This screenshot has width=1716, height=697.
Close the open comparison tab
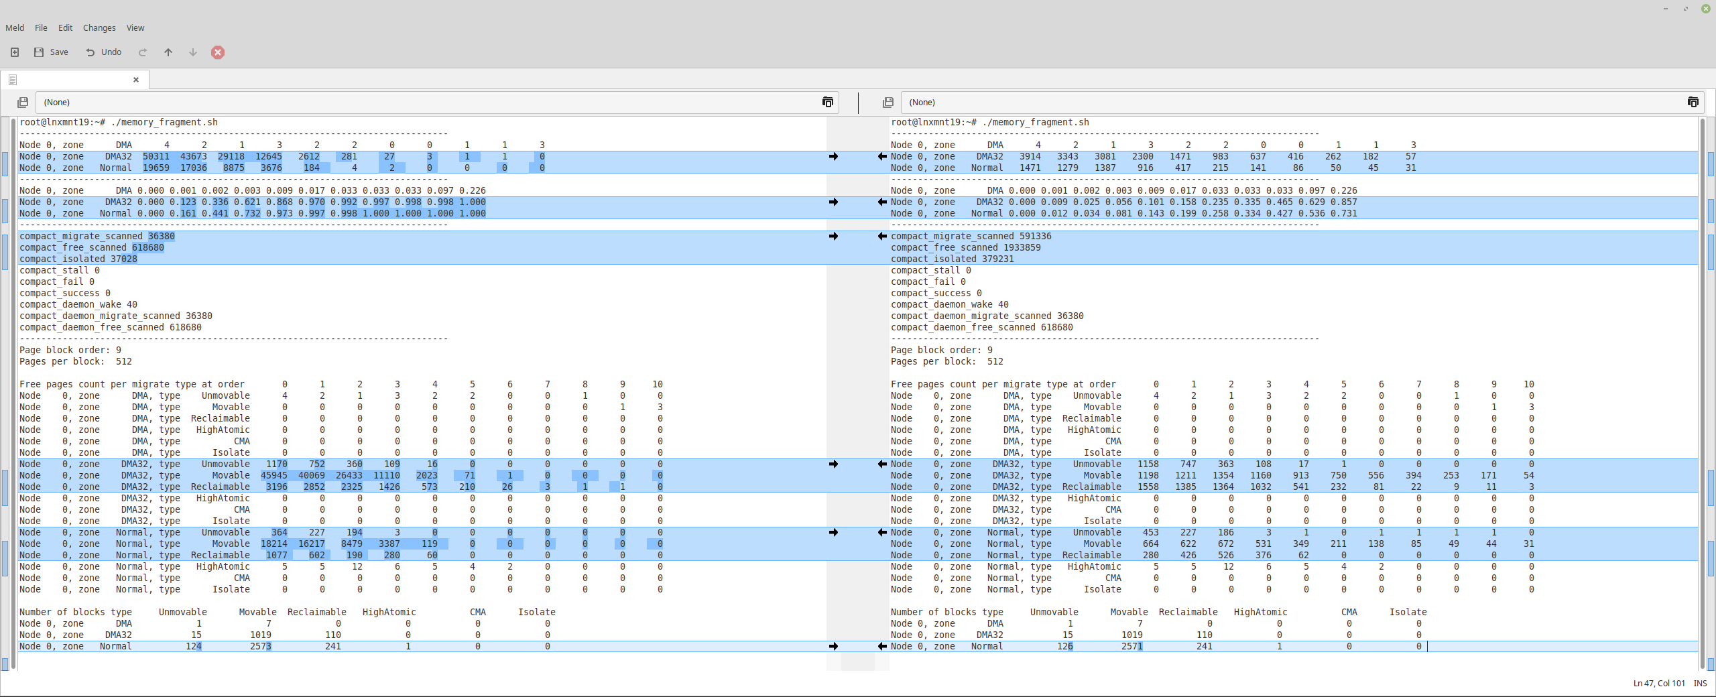(x=136, y=80)
